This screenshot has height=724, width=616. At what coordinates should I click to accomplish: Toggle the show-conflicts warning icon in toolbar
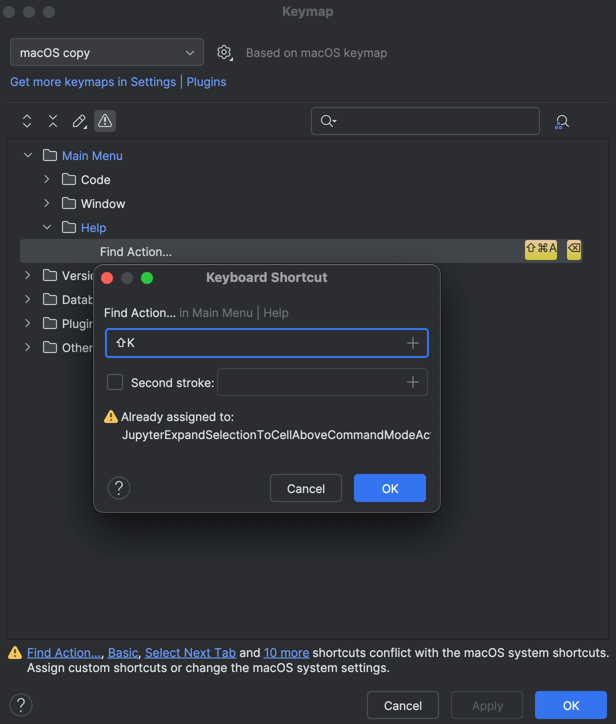tap(104, 121)
